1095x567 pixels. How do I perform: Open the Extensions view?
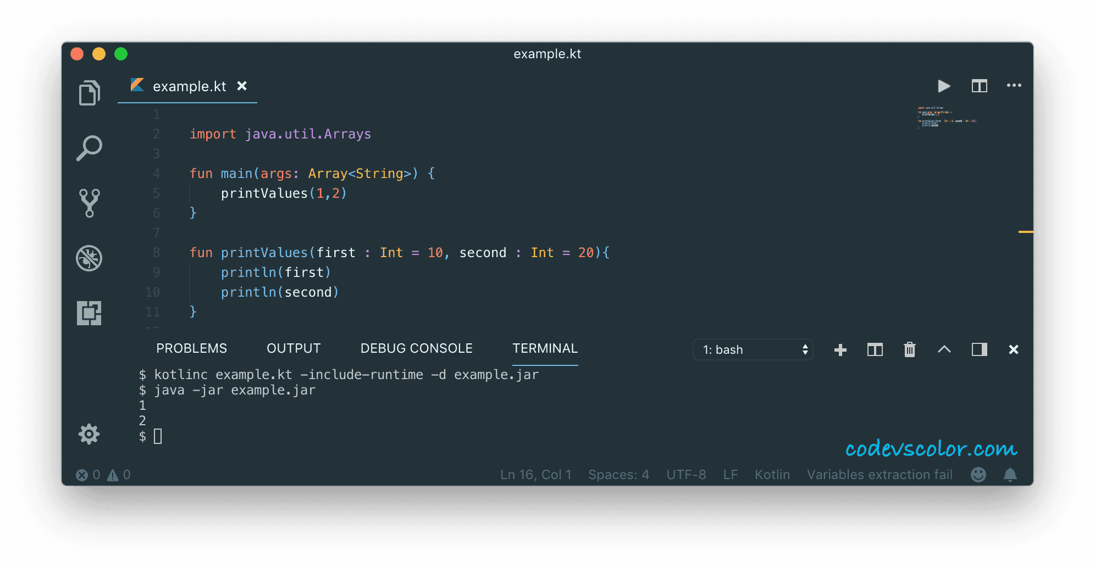pyautogui.click(x=90, y=312)
